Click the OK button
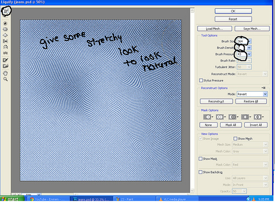The width and height of the screenshot is (275, 206). (233, 11)
